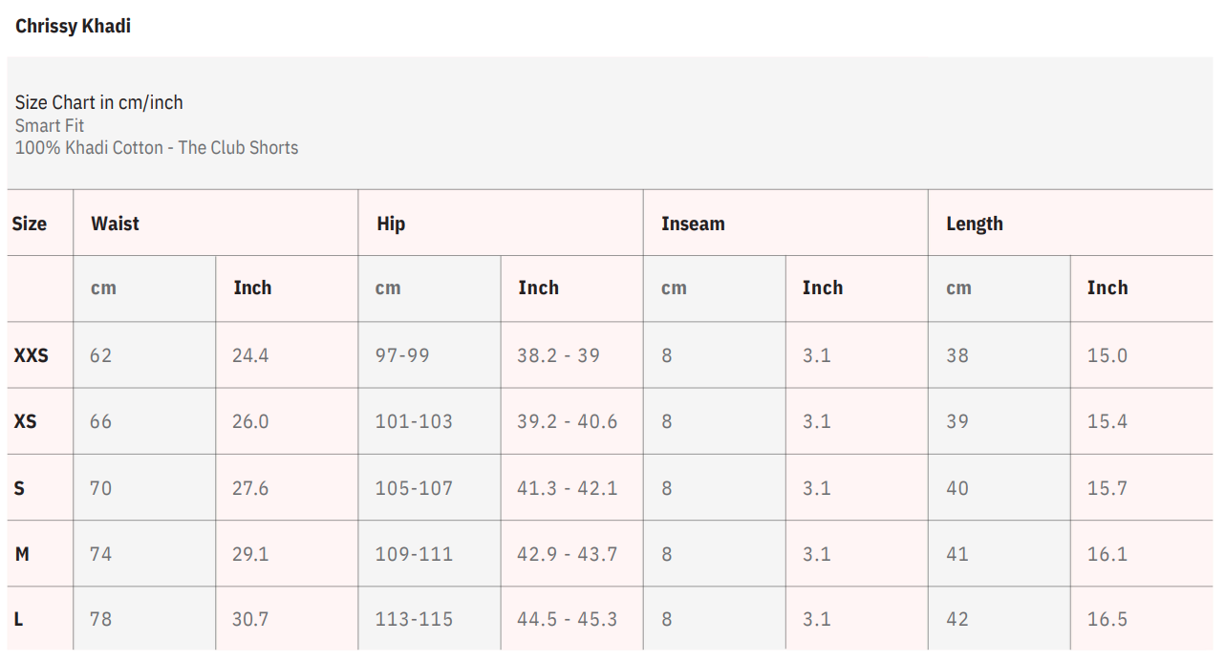The image size is (1225, 662).
Task: Click the S size row label
Action: [19, 488]
